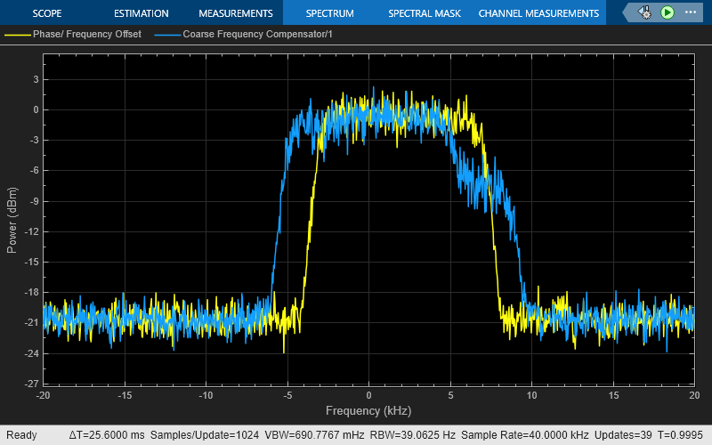Open the ESTIMATION tab
712x445 pixels.
click(x=142, y=13)
